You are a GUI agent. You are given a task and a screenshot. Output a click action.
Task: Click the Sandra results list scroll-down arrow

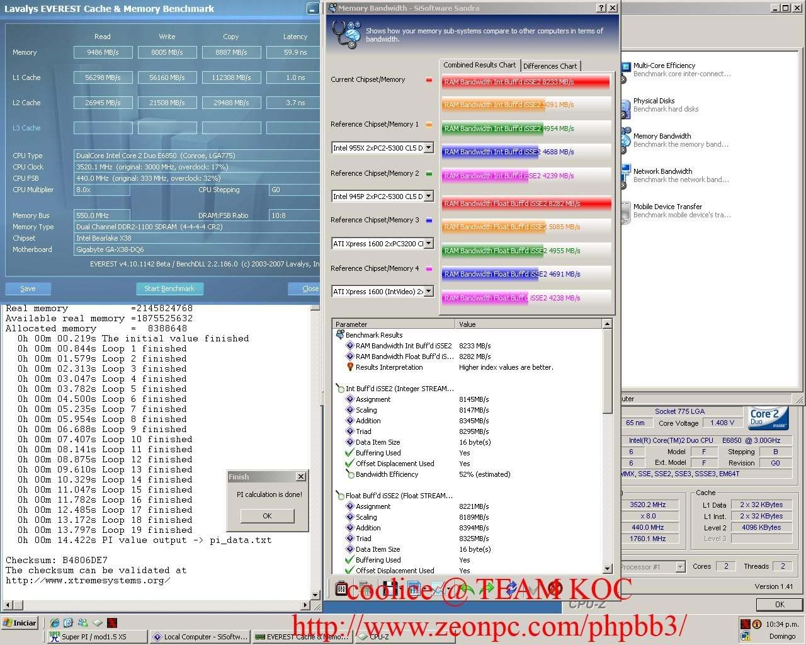[607, 569]
